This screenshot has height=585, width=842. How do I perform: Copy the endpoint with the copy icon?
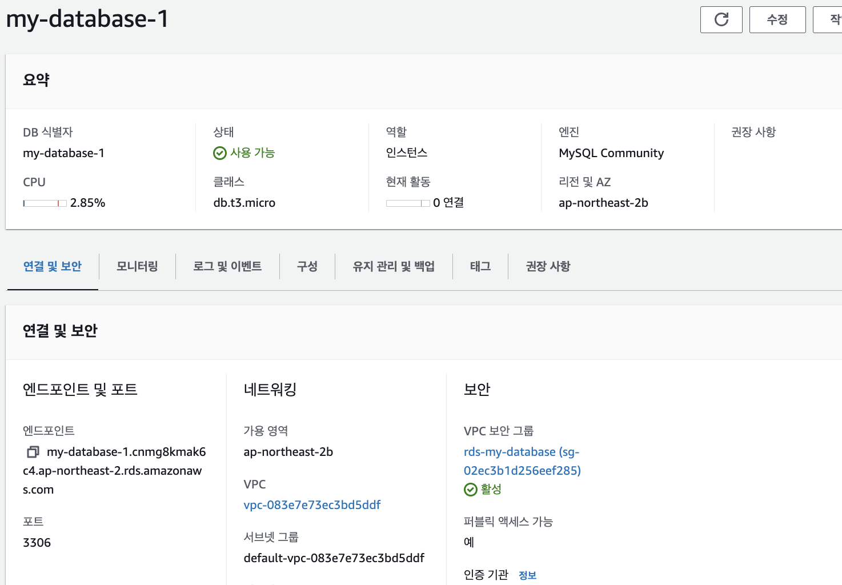tap(33, 452)
